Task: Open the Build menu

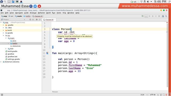Action: click(x=48, y=13)
